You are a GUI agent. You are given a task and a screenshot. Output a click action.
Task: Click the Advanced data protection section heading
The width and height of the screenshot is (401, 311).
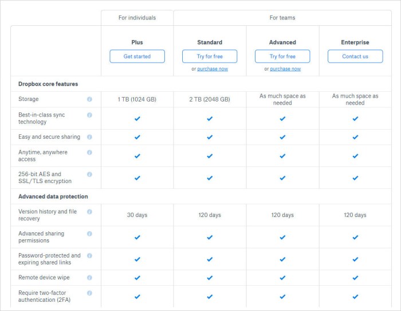click(x=53, y=196)
